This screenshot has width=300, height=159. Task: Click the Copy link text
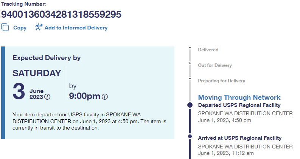tap(20, 28)
